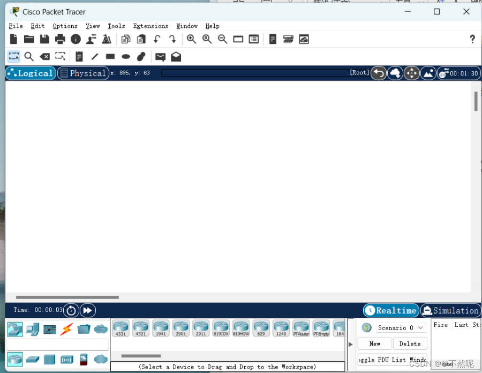The height and width of the screenshot is (373, 482).
Task: Pick the Draw Ellipse tool
Action: click(126, 57)
